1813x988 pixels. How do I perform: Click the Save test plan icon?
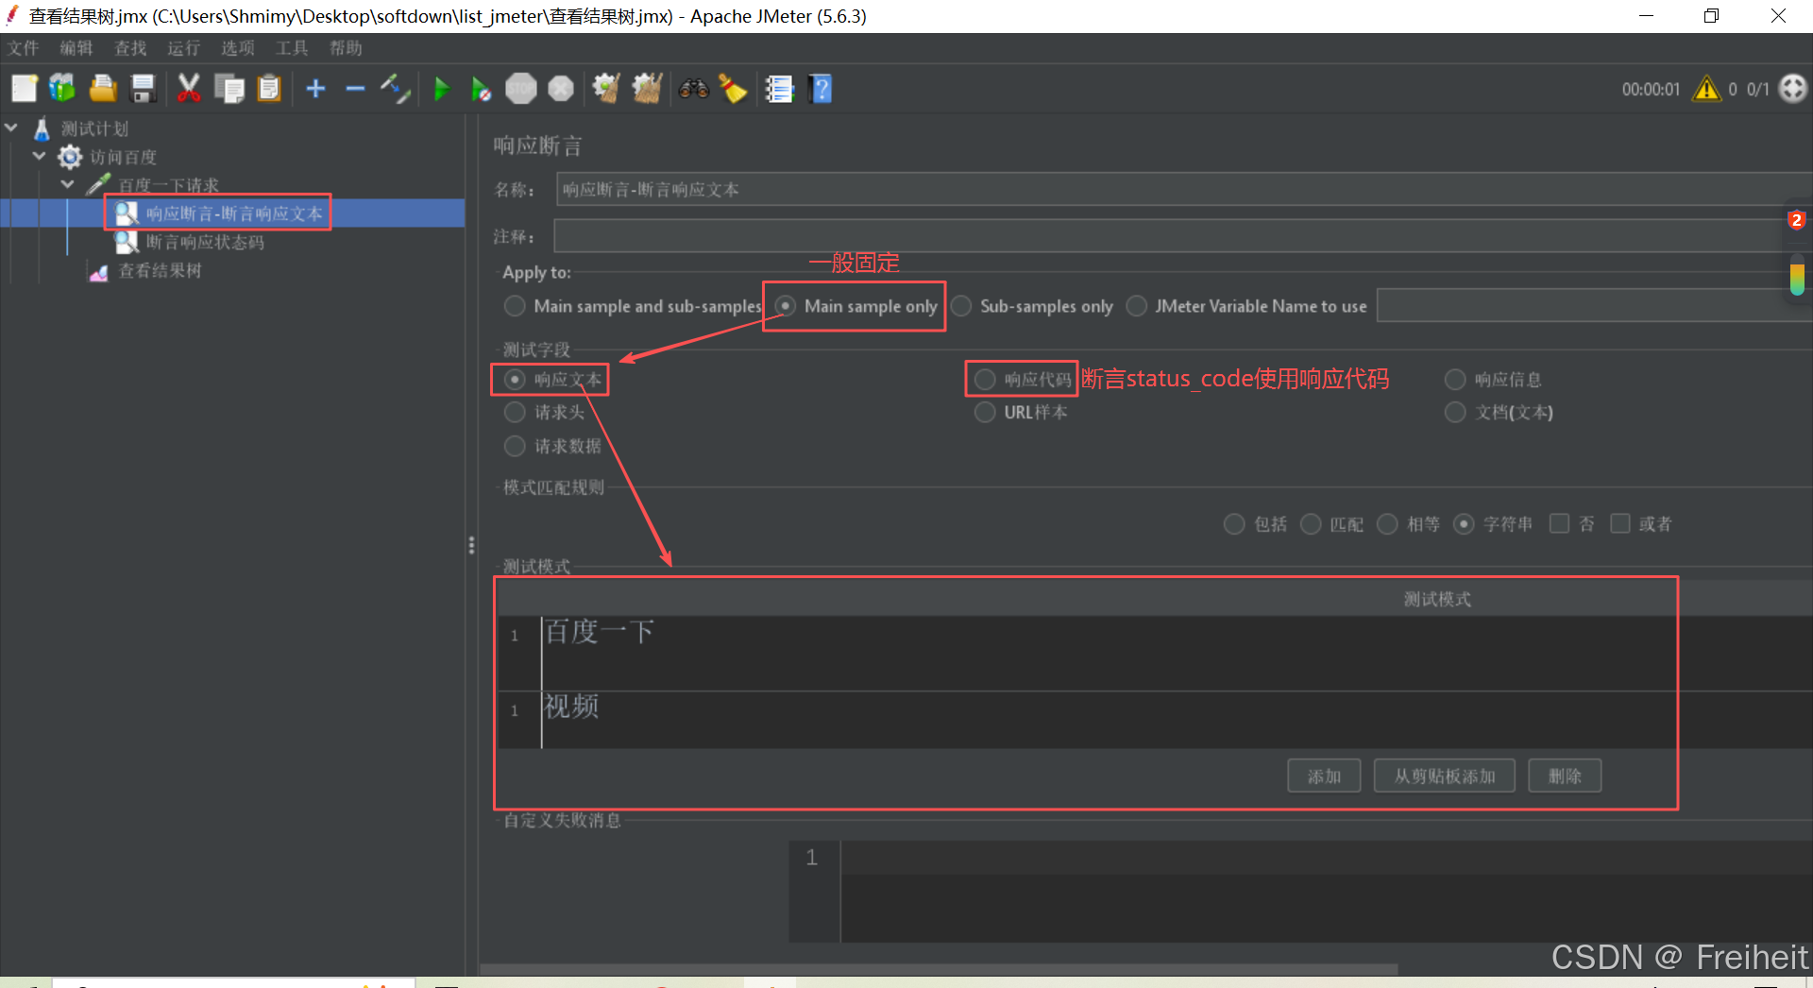[143, 88]
